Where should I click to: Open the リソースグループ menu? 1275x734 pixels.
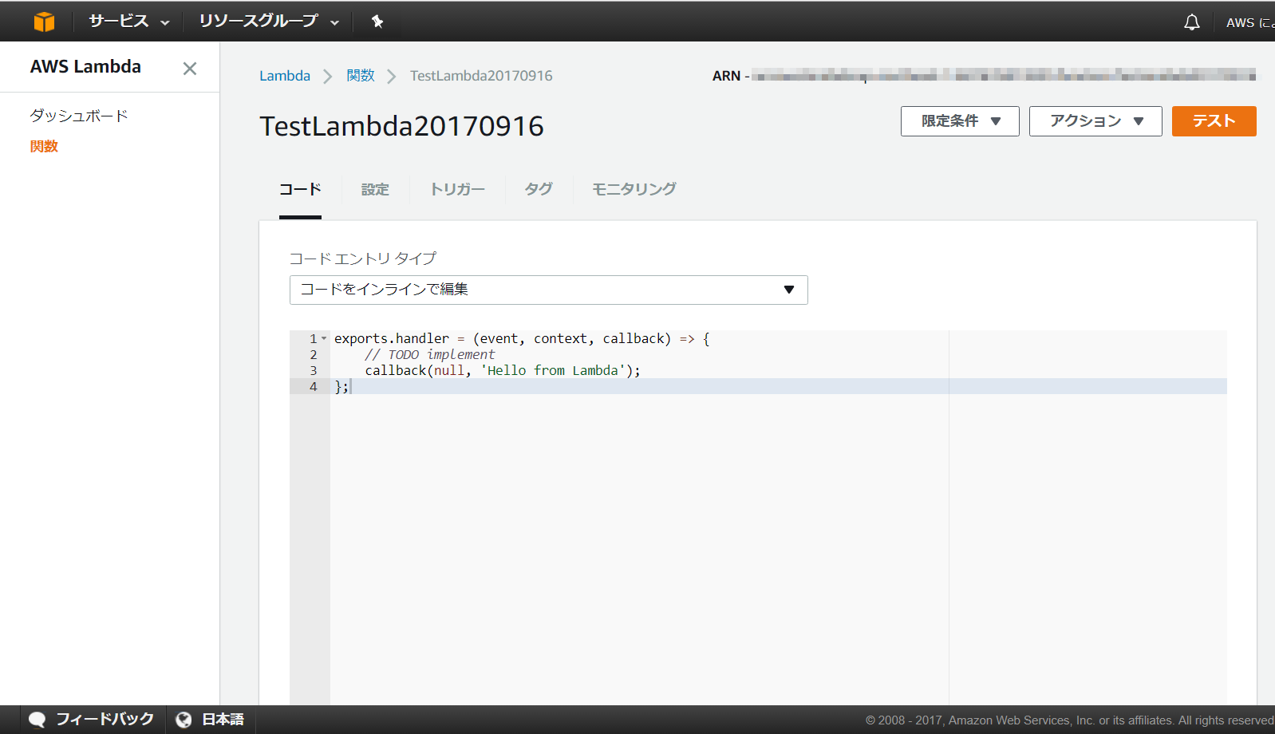point(269,22)
